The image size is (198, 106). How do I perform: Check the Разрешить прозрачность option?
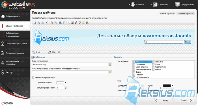tap(33, 78)
